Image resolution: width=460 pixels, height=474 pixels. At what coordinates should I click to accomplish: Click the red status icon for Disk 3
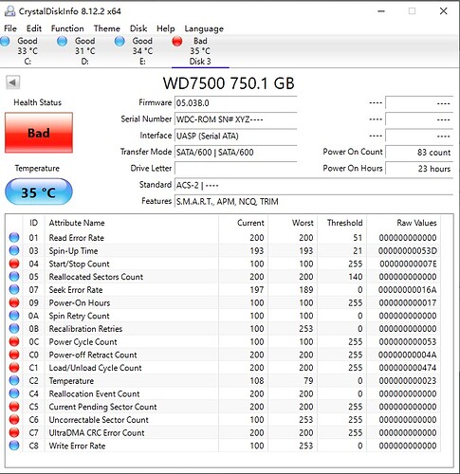(177, 41)
